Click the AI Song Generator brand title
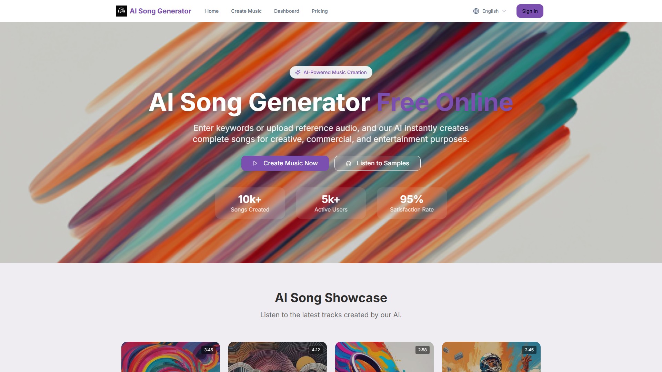The width and height of the screenshot is (662, 372). point(160,11)
